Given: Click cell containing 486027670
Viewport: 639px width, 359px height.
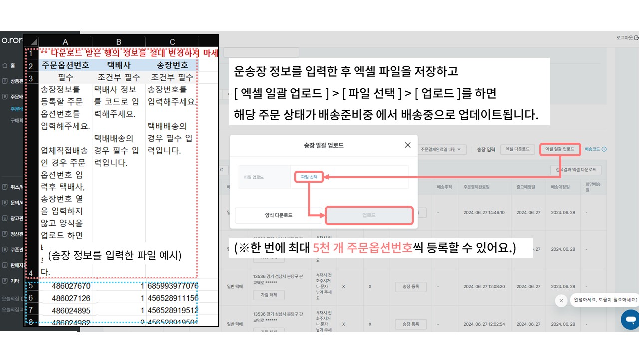Looking at the screenshot, I should (x=65, y=286).
